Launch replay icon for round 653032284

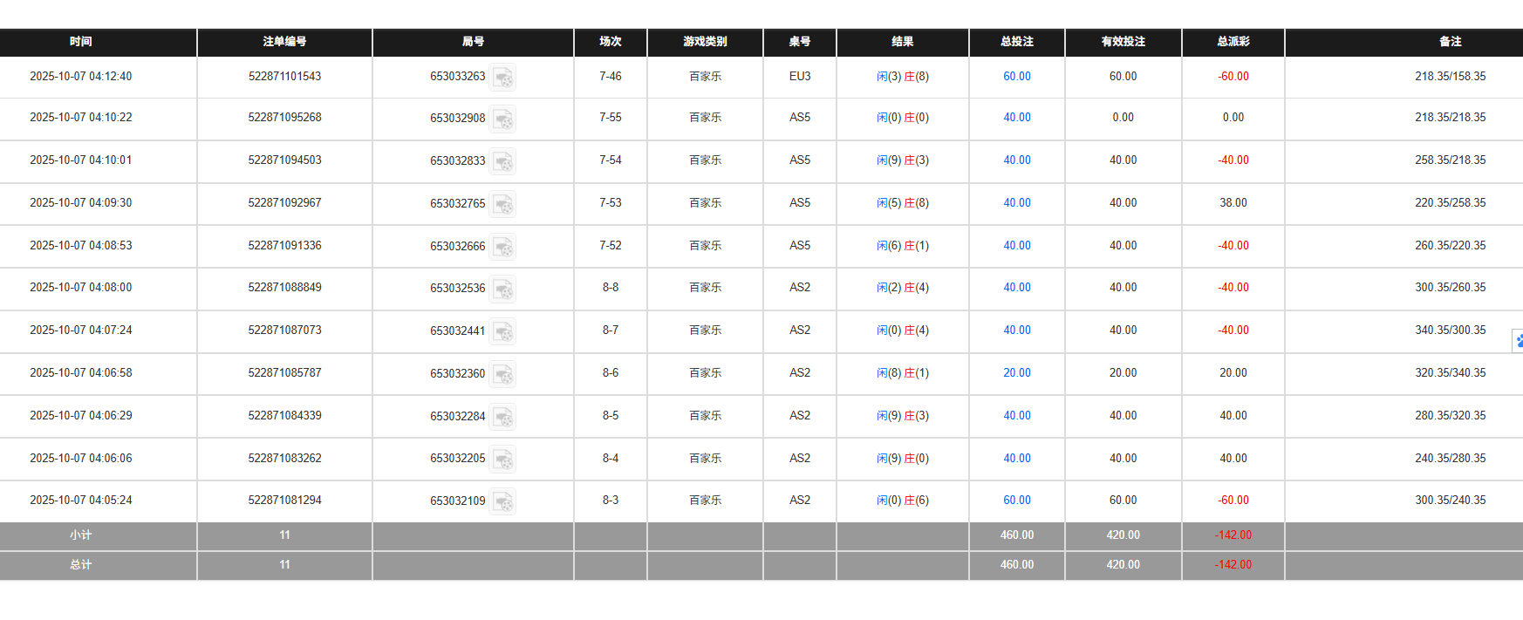coord(502,417)
